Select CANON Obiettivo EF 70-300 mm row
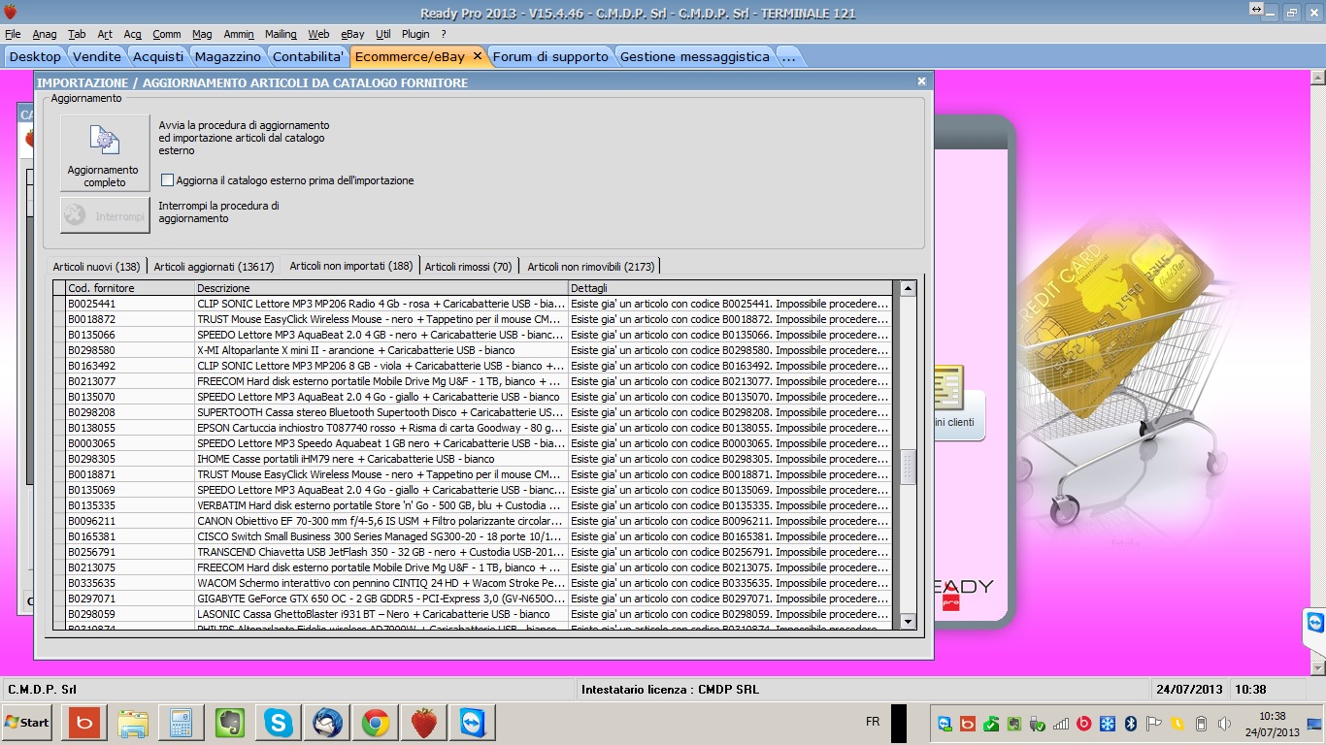This screenshot has height=745, width=1326. (473, 521)
